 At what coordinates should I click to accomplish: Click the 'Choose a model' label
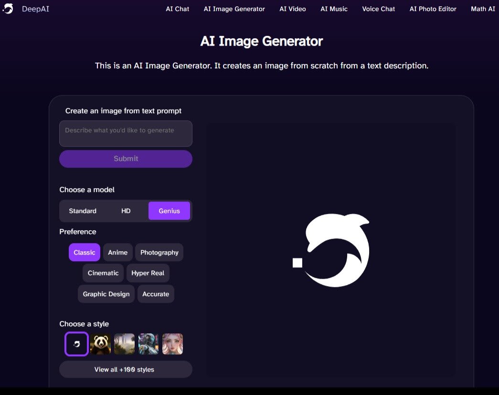pos(87,190)
